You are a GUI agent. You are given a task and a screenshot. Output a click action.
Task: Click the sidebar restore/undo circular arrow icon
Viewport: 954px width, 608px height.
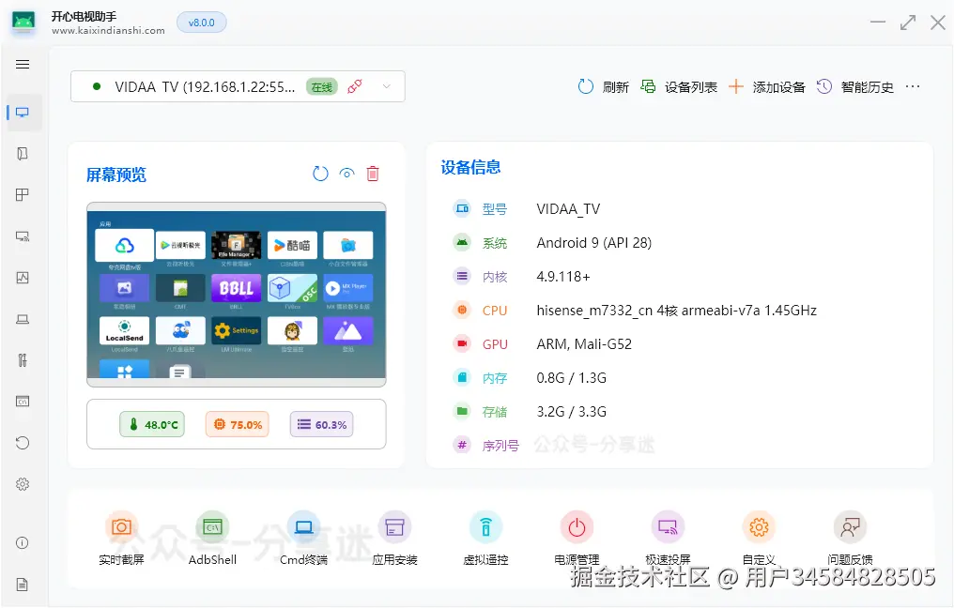[x=23, y=443]
